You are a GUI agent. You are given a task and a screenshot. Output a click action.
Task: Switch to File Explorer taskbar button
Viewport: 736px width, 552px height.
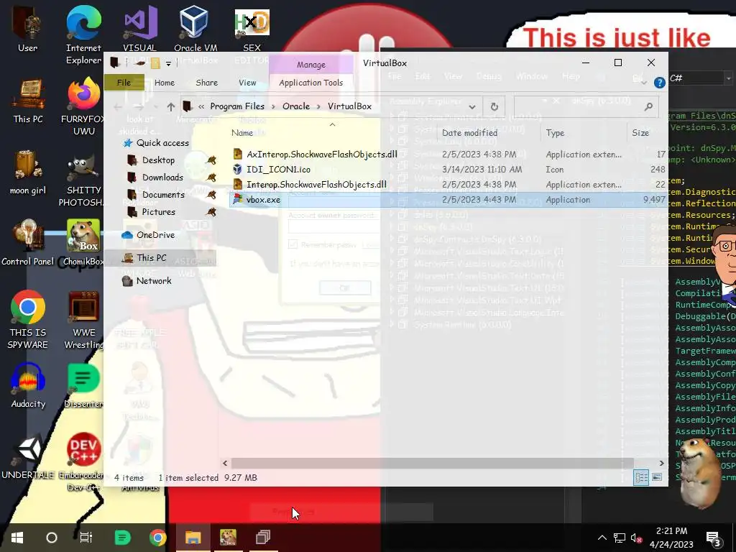click(193, 538)
